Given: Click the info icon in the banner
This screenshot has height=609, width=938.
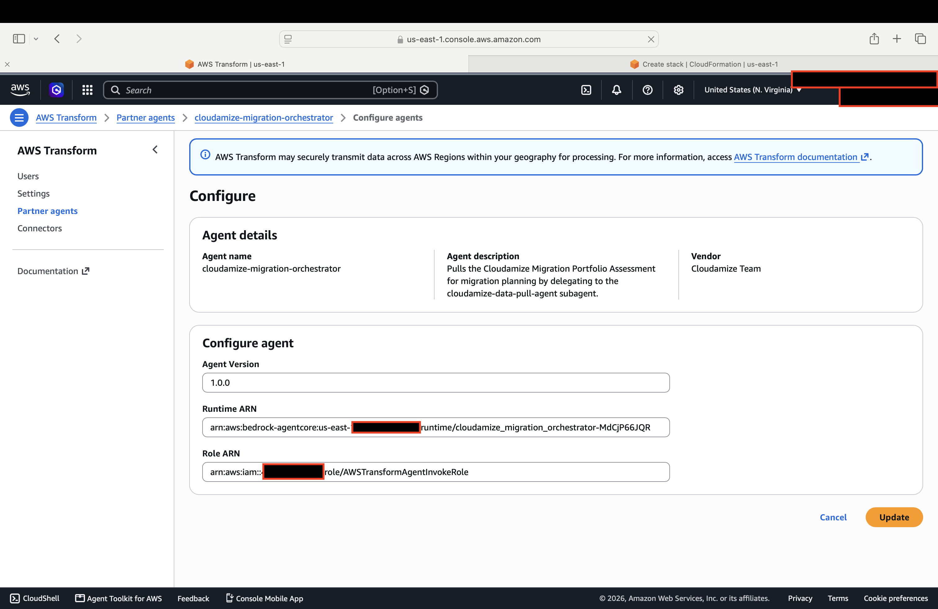Looking at the screenshot, I should 205,154.
